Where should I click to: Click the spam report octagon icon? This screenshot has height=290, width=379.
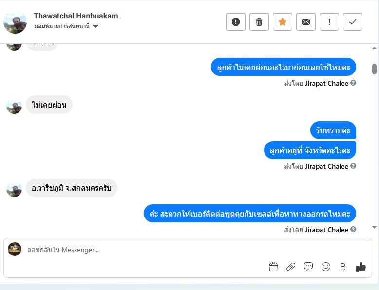pyautogui.click(x=236, y=22)
